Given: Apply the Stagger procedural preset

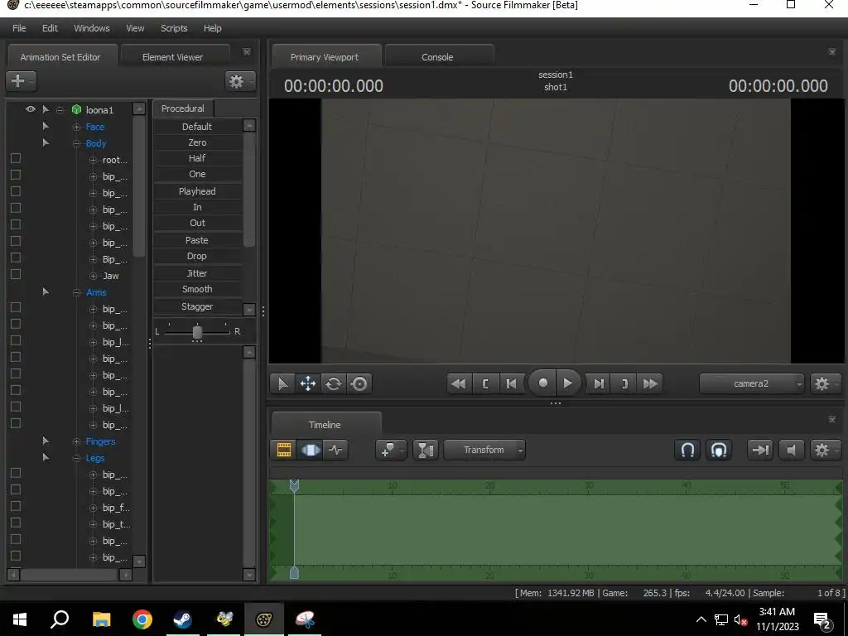Looking at the screenshot, I should click(x=197, y=306).
